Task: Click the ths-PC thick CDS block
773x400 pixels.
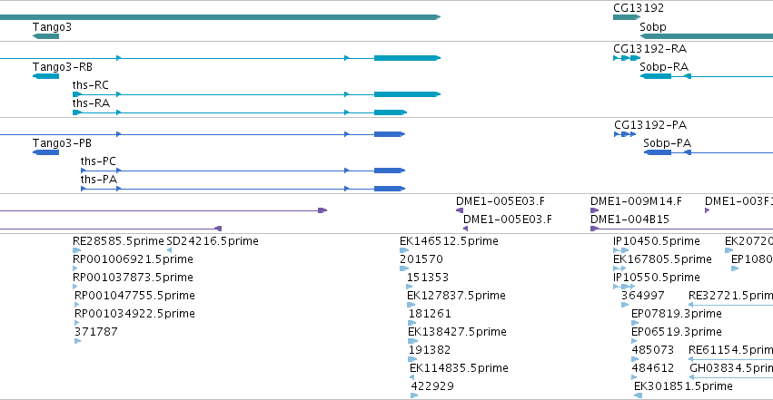Action: tap(390, 171)
